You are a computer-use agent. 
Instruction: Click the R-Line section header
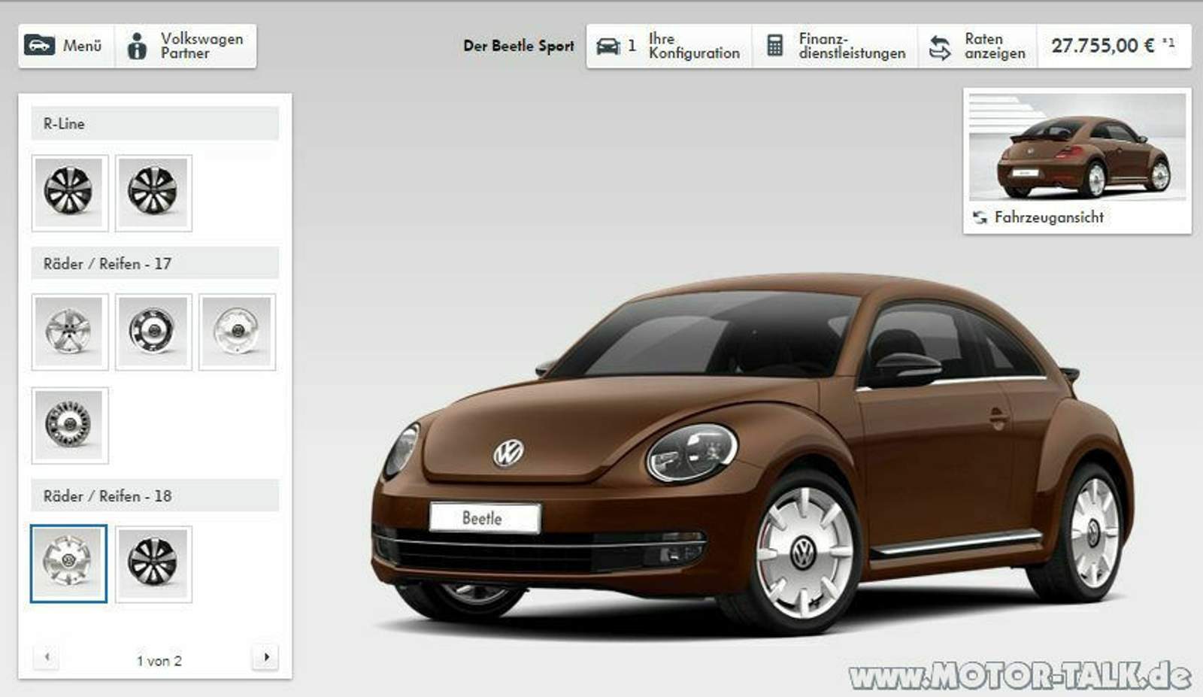pos(155,124)
